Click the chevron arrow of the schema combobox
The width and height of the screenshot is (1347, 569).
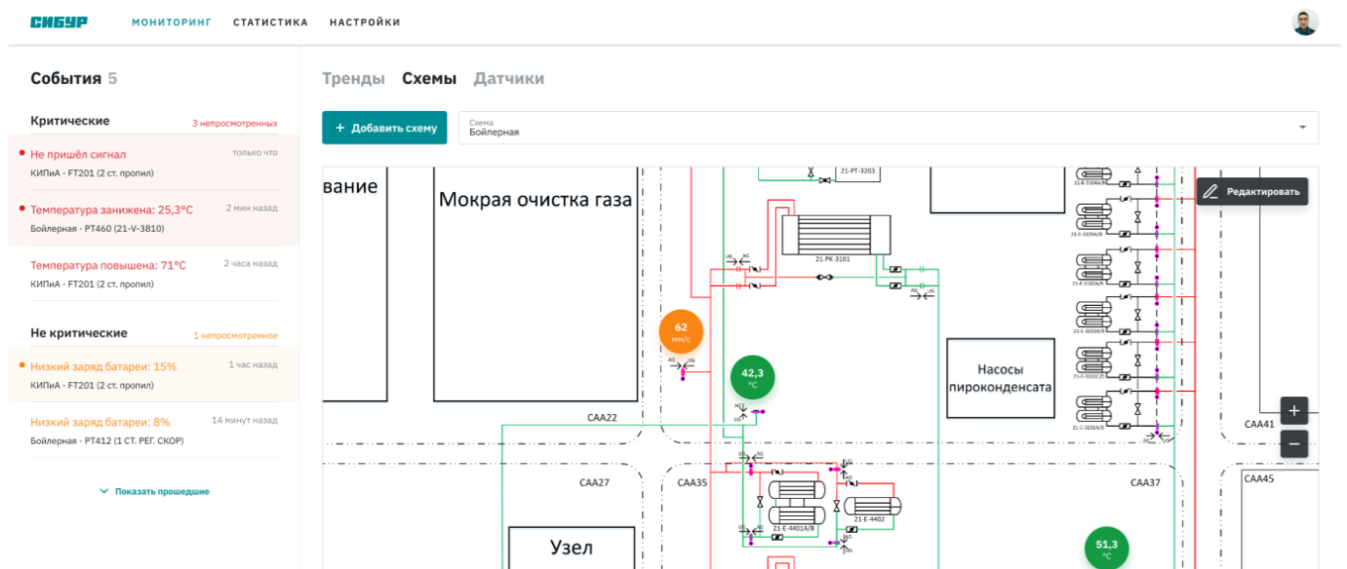[x=1304, y=127]
